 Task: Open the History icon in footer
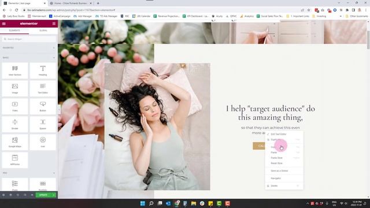(x=18, y=195)
